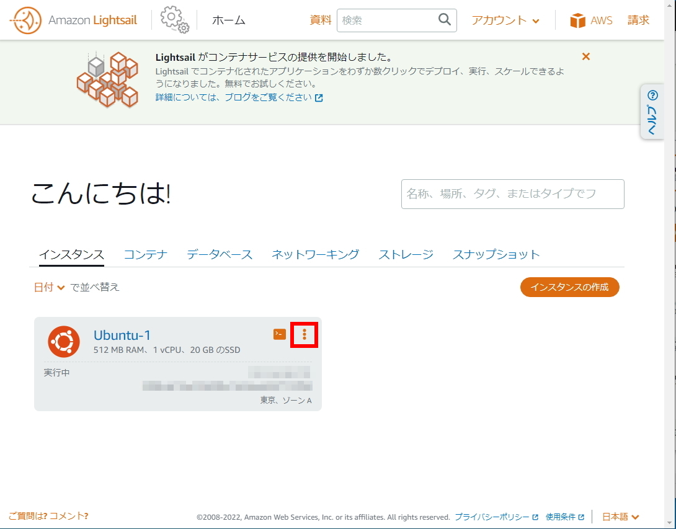Click the search magnifier icon
The height and width of the screenshot is (529, 676).
pyautogui.click(x=445, y=19)
